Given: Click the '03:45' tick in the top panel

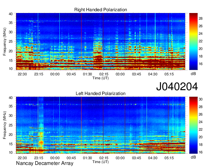Looking at the screenshot, I should tap(137, 74).
